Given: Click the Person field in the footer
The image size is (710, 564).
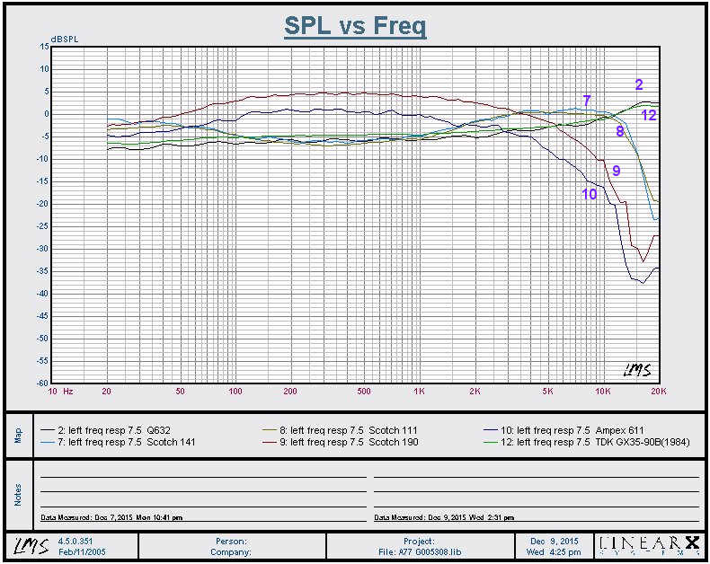Looking at the screenshot, I should pyautogui.click(x=231, y=541).
